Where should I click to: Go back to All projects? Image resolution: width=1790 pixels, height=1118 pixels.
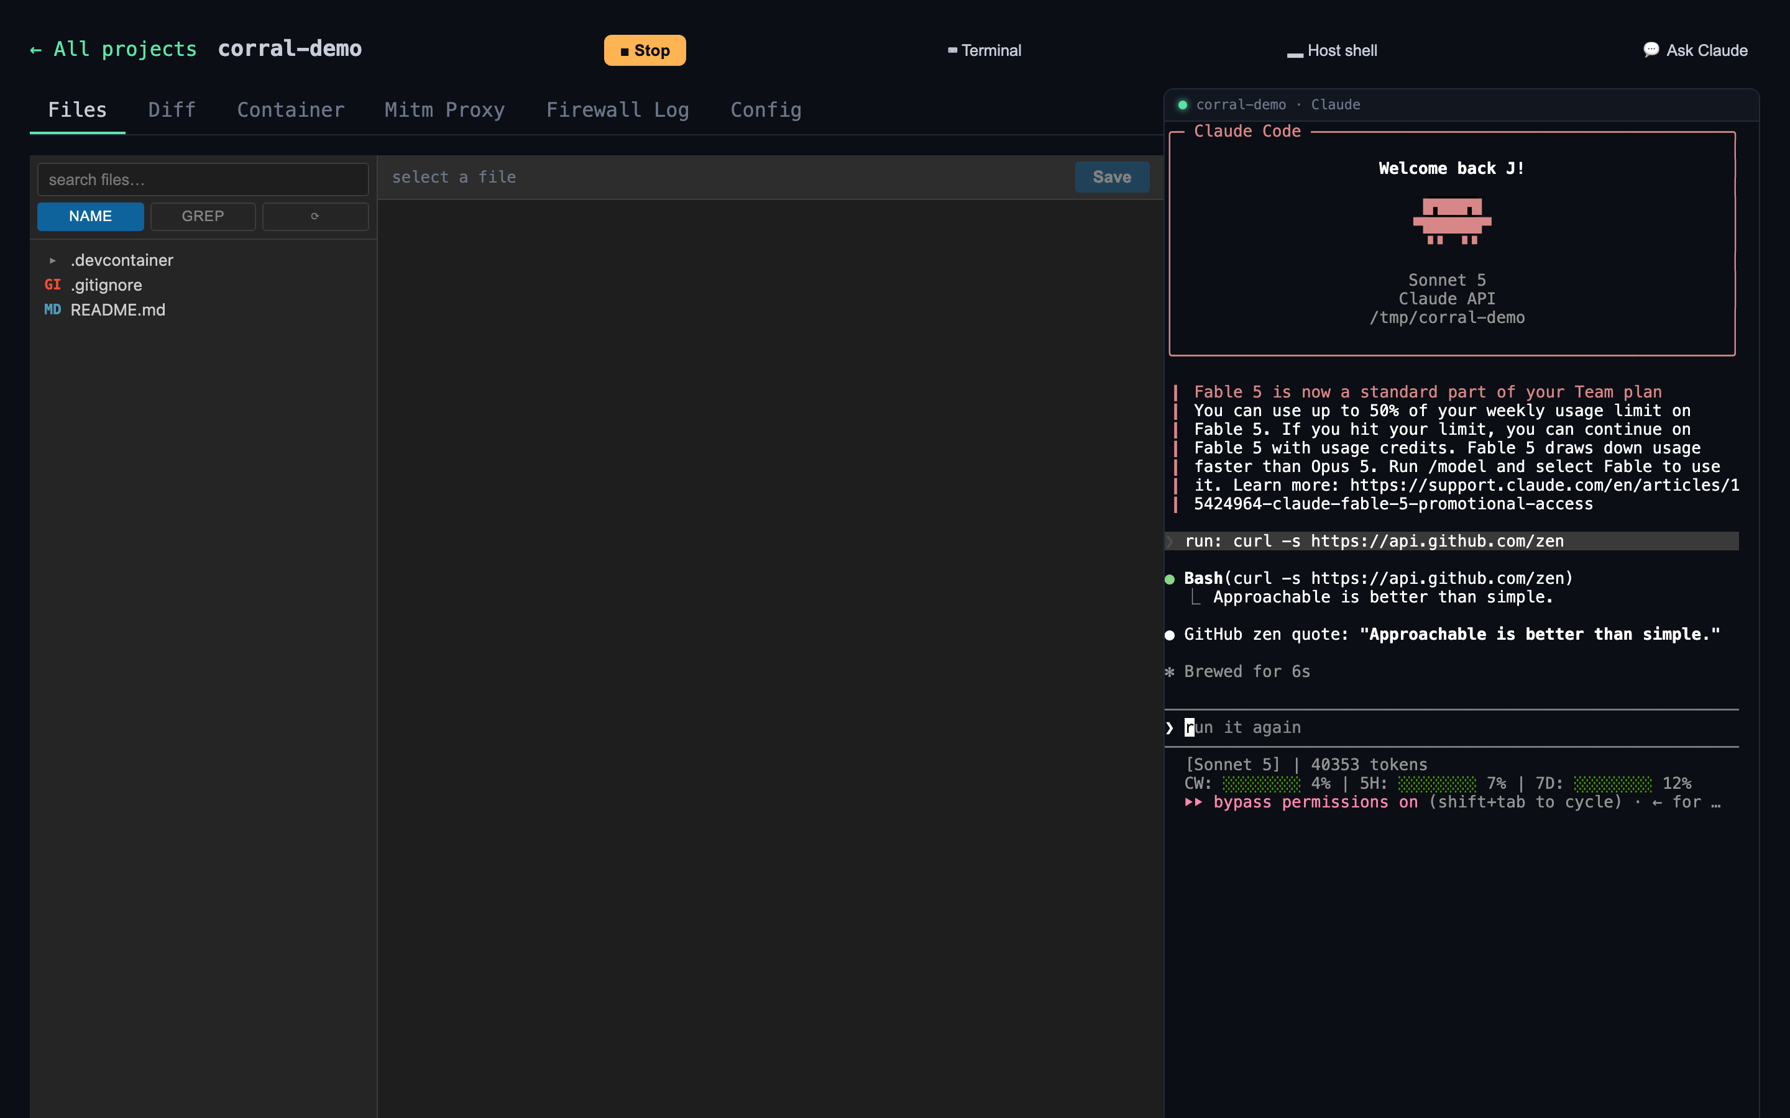click(x=113, y=49)
